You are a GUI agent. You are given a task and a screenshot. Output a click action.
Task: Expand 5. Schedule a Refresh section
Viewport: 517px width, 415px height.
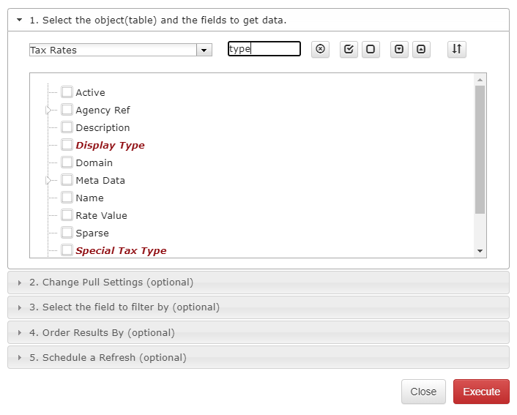tap(258, 357)
